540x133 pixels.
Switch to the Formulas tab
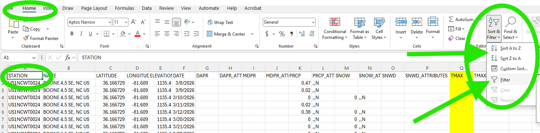point(124,8)
